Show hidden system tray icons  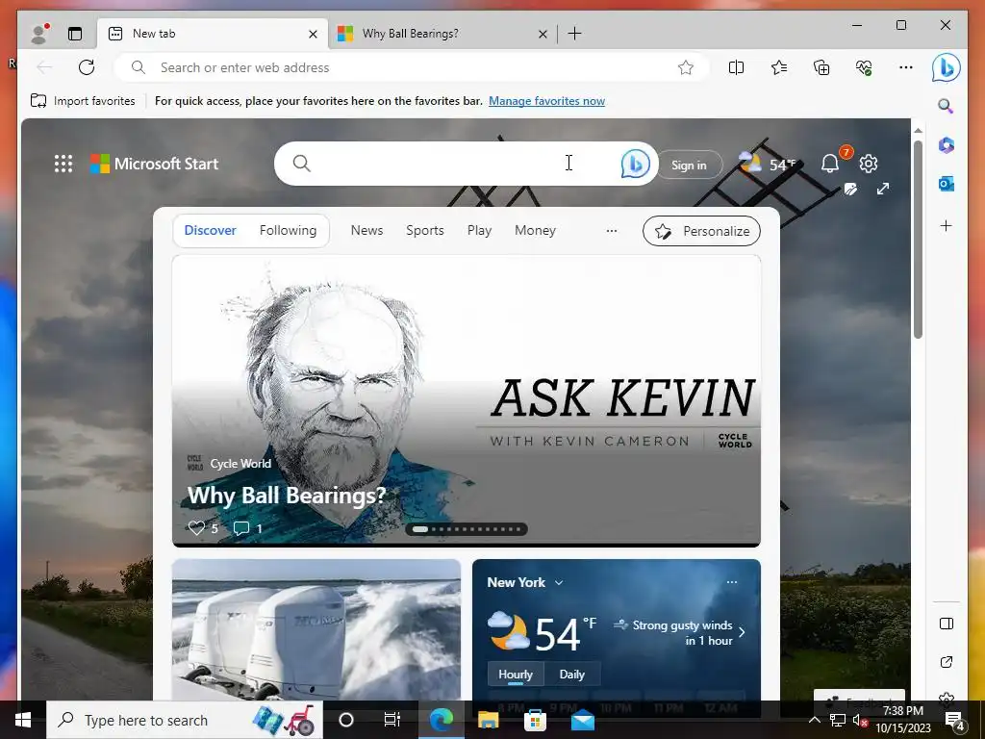tap(814, 720)
